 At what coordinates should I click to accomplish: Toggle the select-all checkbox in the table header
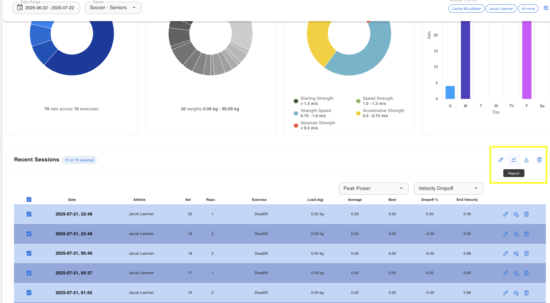pos(29,200)
